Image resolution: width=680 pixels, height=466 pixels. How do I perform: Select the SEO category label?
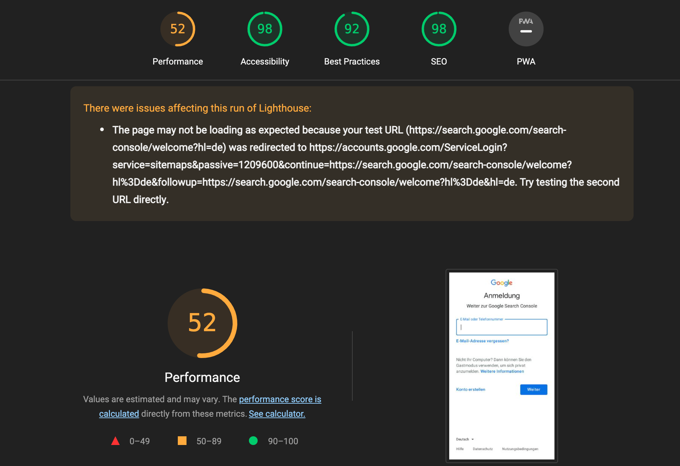coord(439,62)
